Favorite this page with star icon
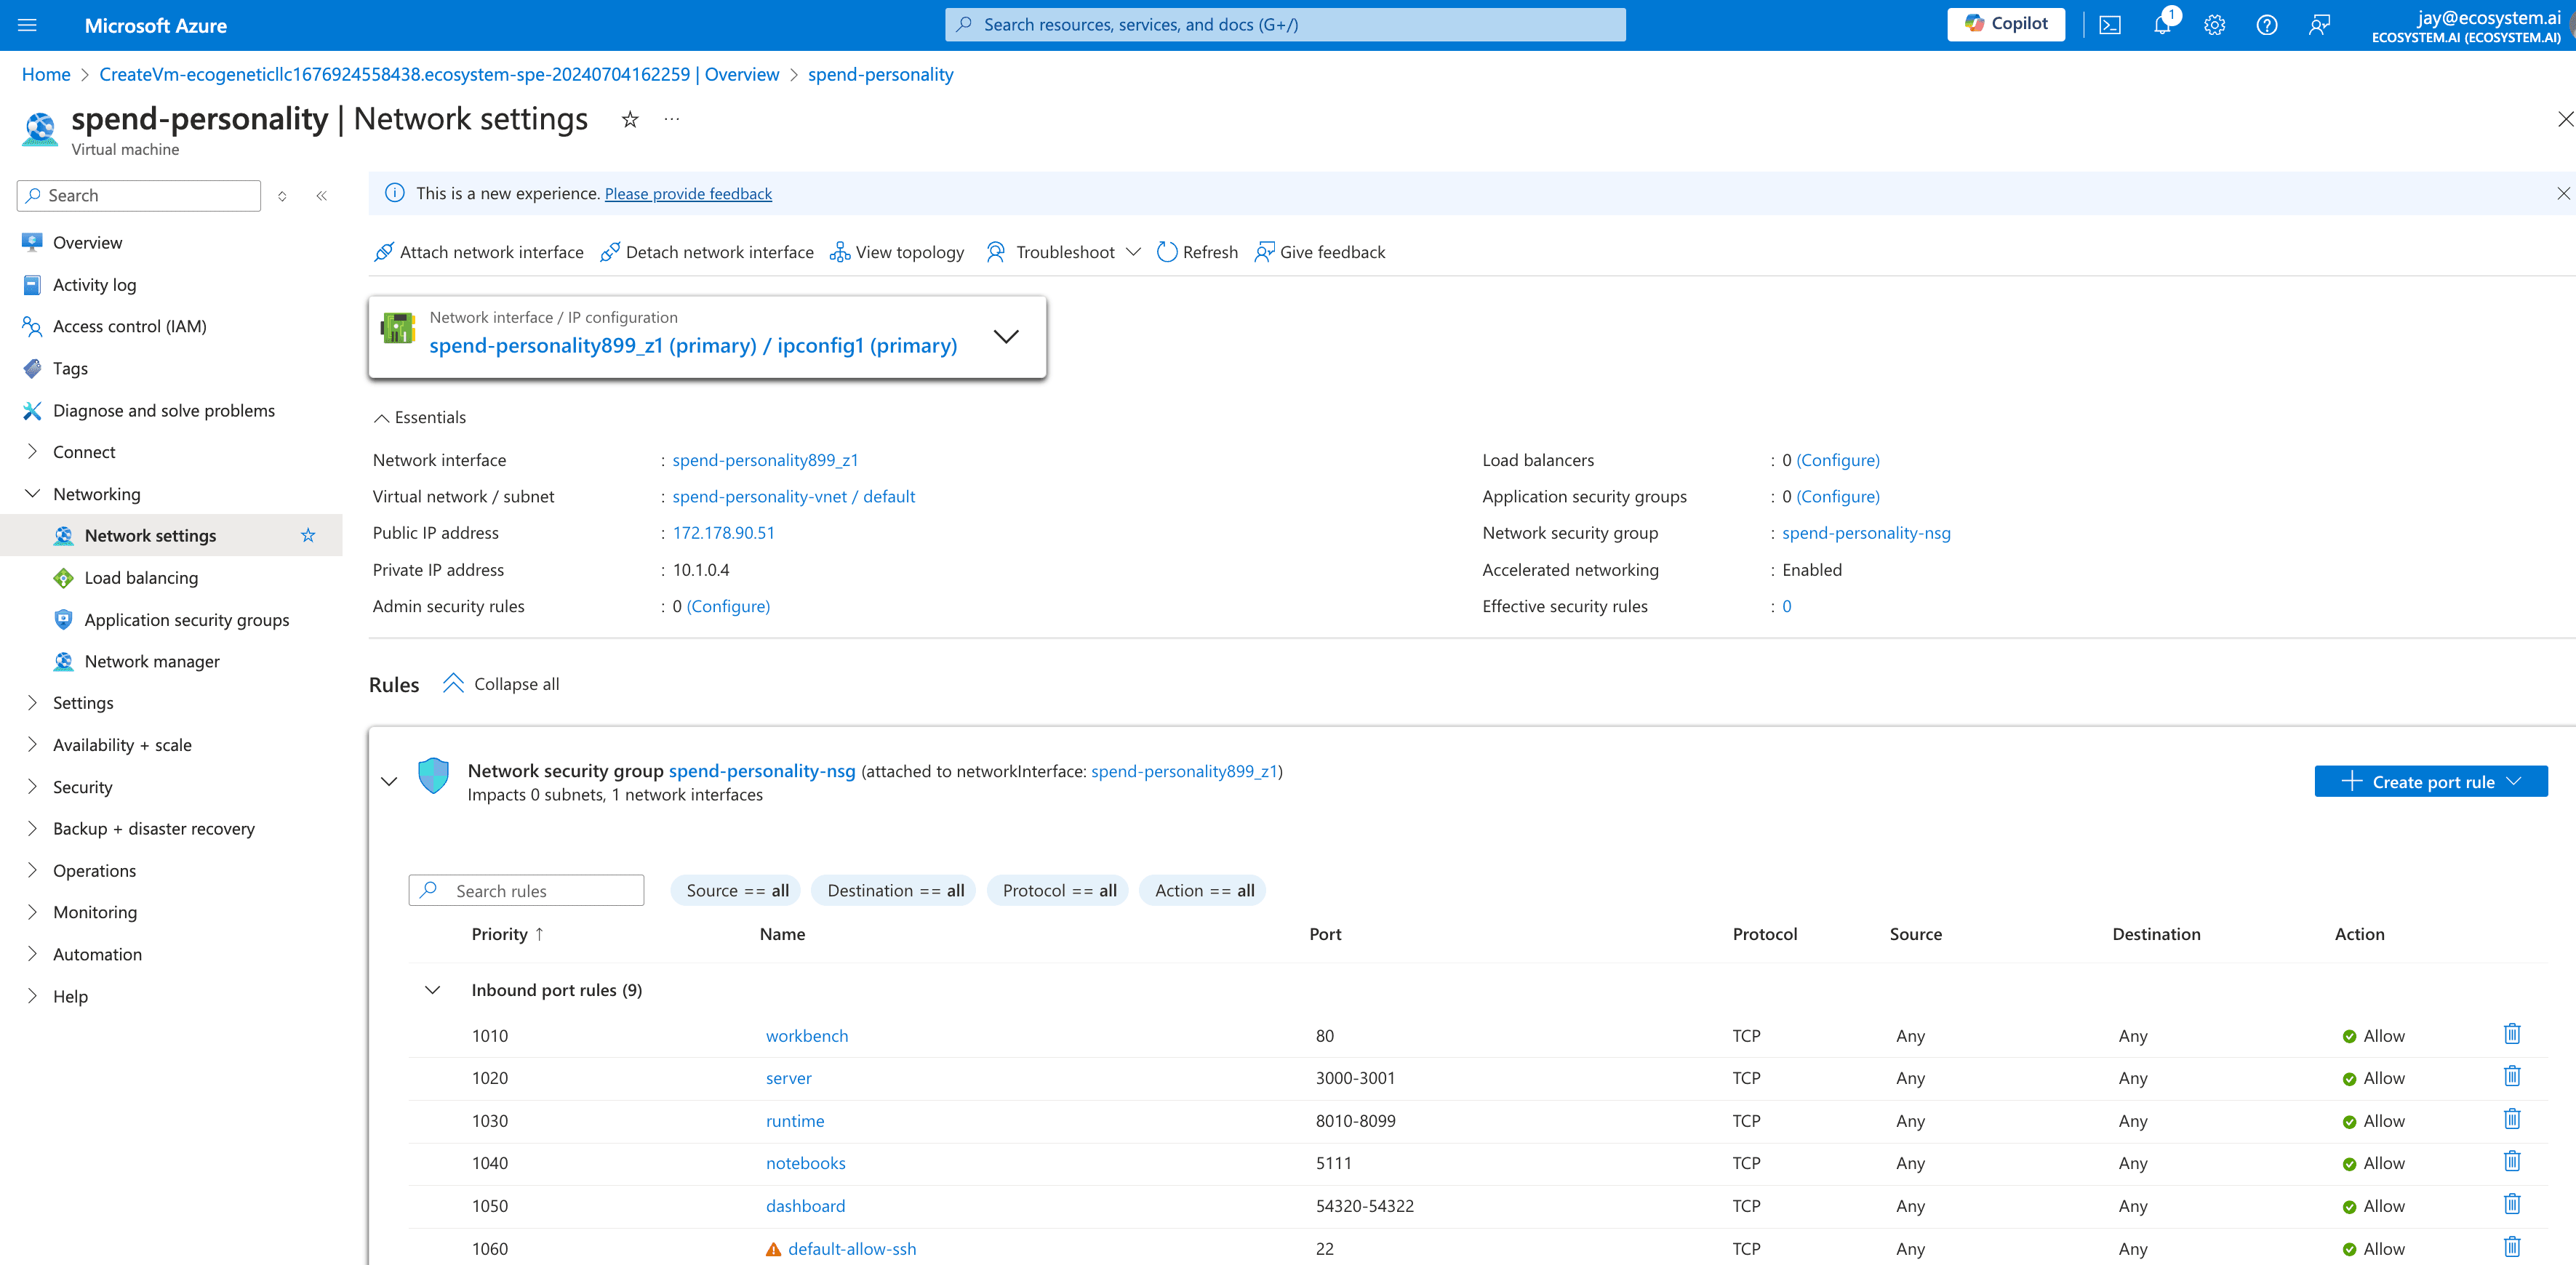2576x1265 pixels. point(630,120)
